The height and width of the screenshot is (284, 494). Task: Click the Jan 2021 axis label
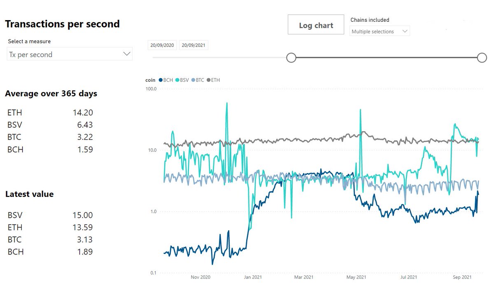253,277
